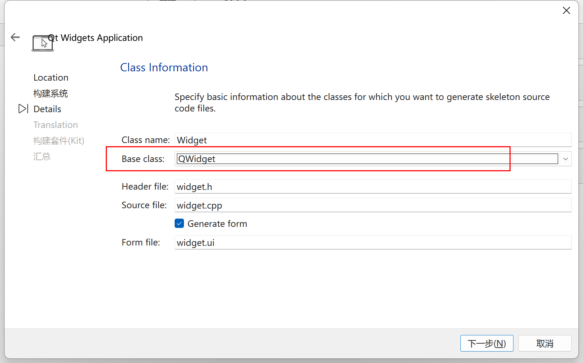The width and height of the screenshot is (583, 363).
Task: Focus the Class name input field
Action: (373, 140)
